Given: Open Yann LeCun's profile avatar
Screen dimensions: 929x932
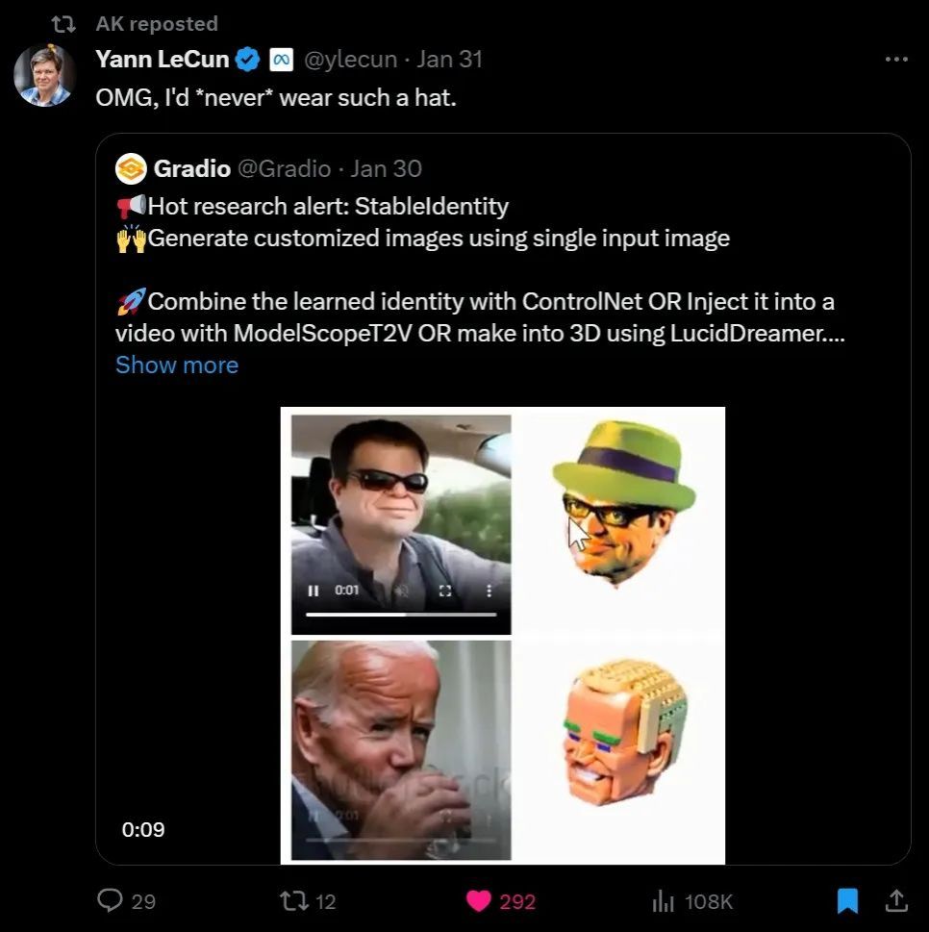Looking at the screenshot, I should click(44, 75).
